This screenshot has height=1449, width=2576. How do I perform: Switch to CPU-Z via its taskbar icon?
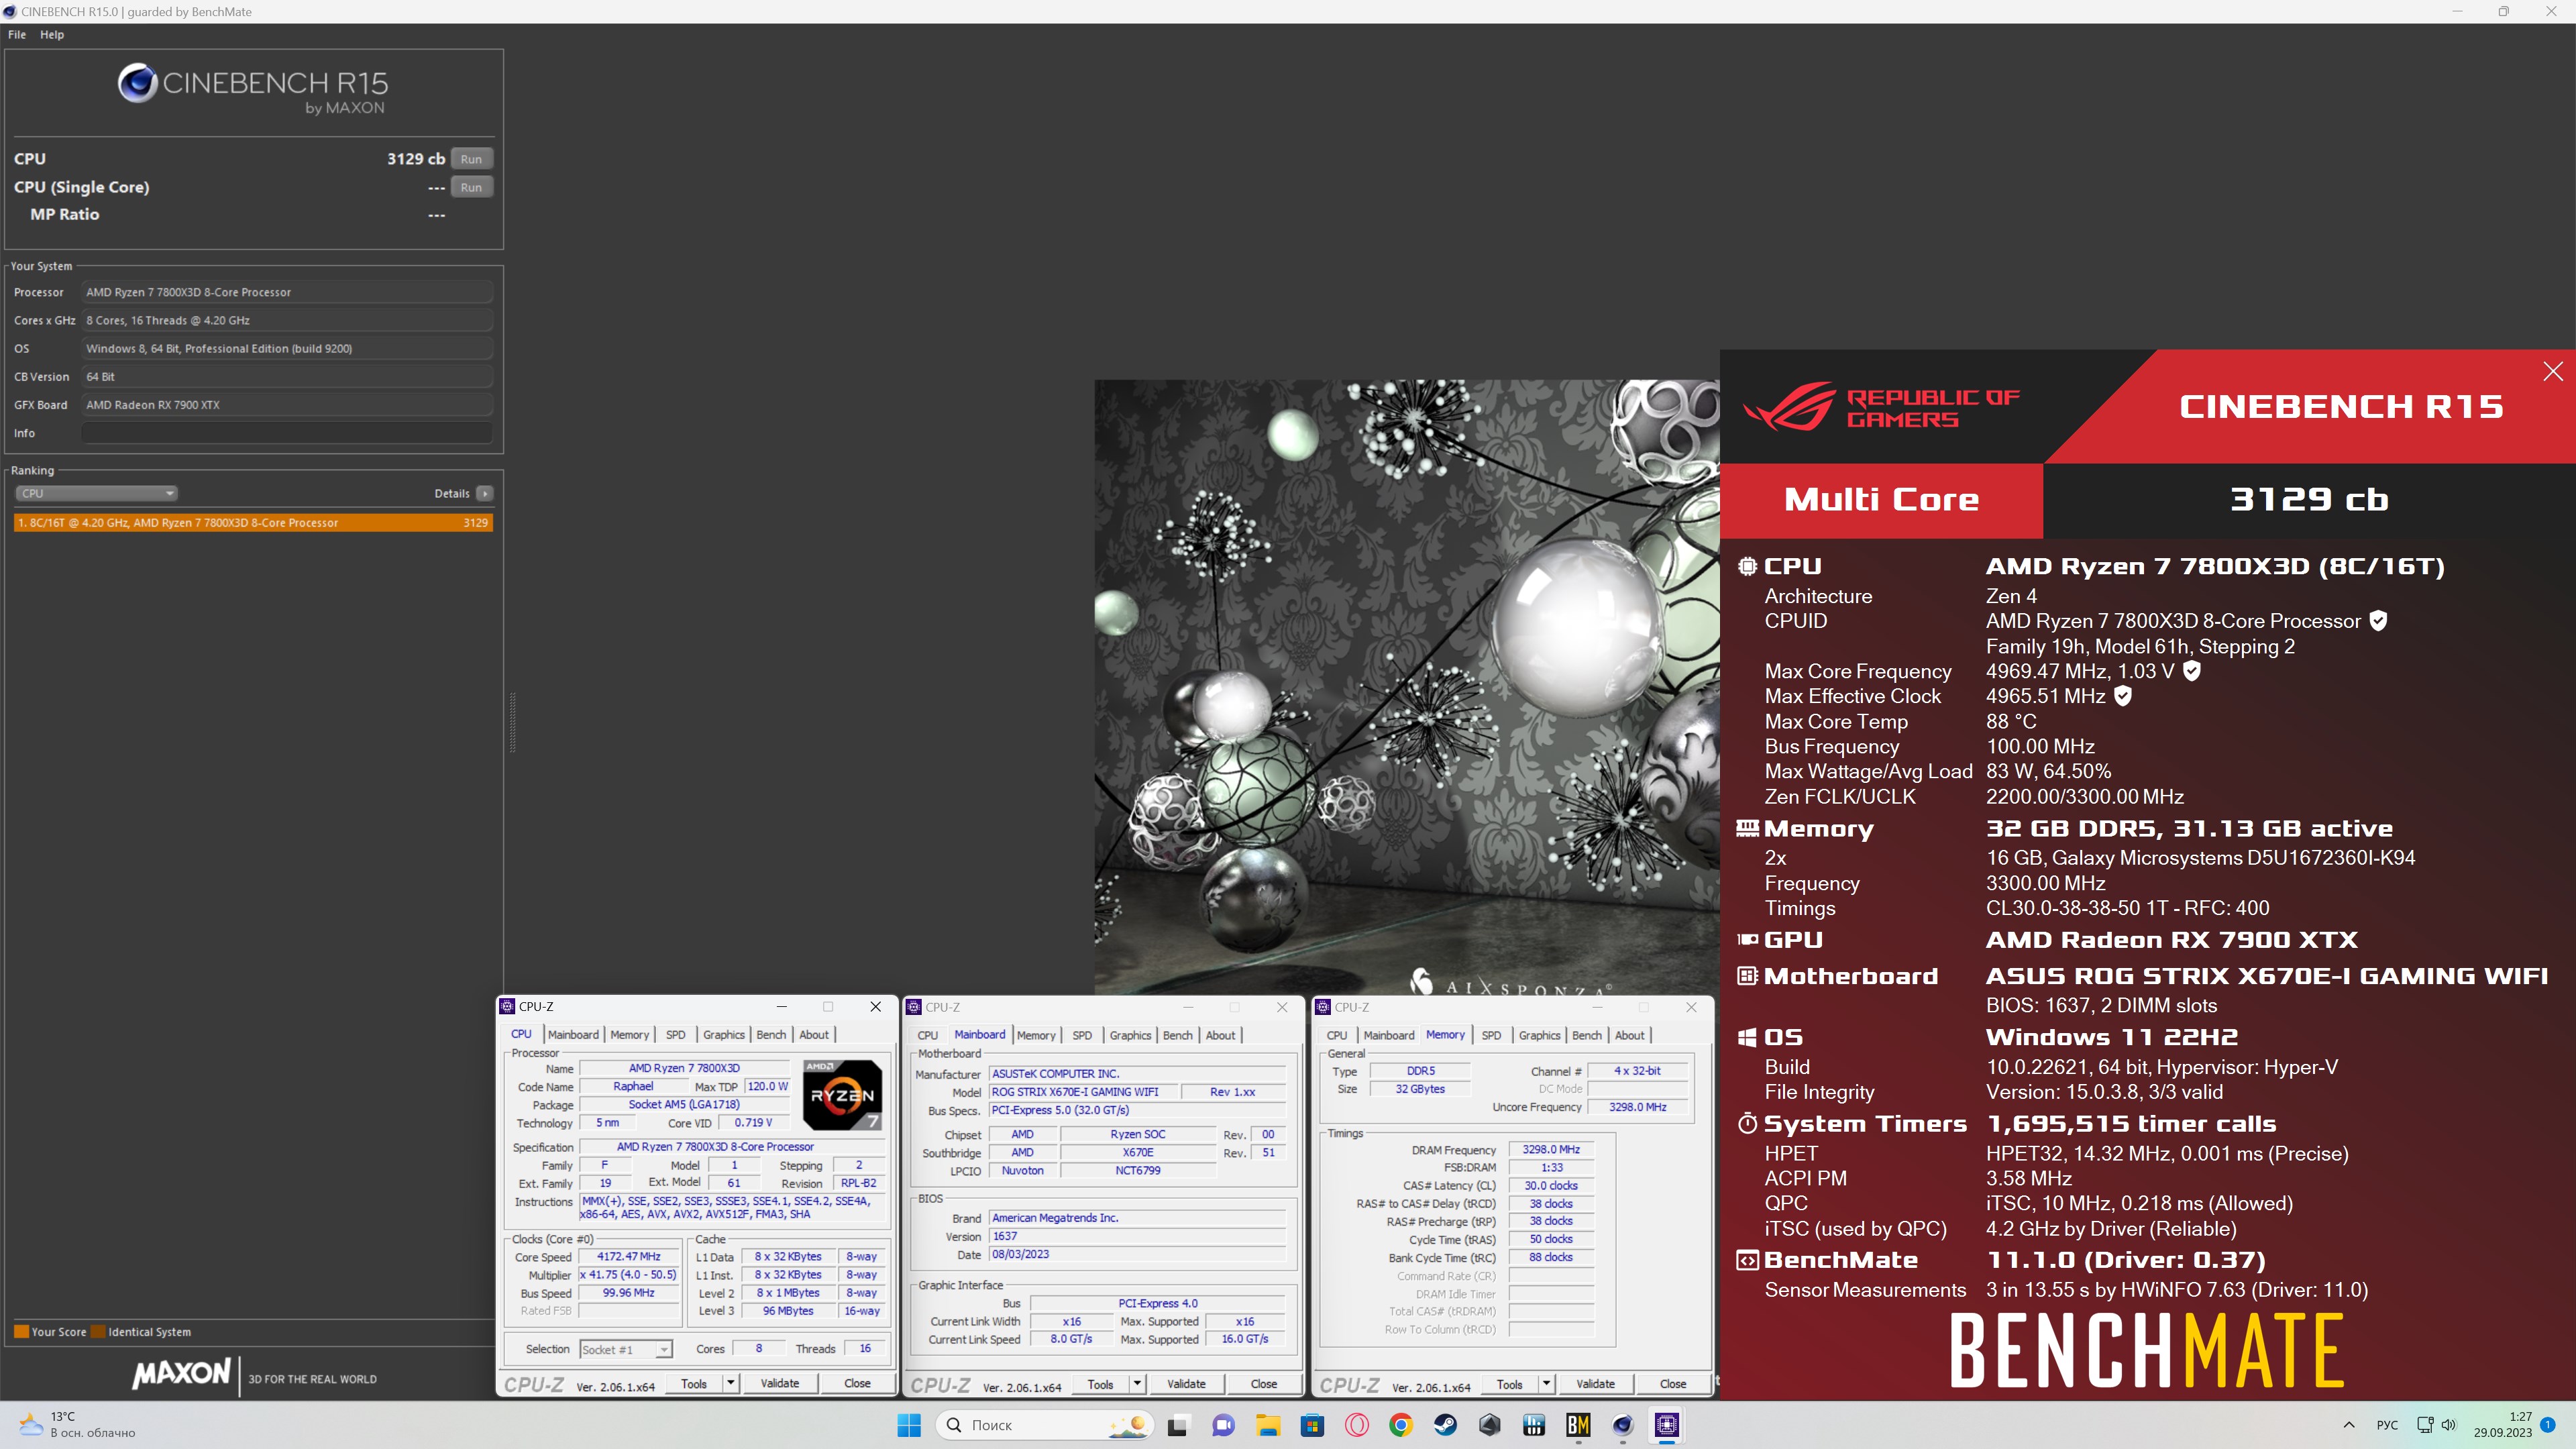(1667, 1425)
